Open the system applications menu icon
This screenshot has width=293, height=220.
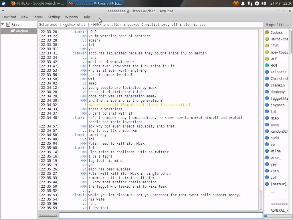[x=3, y=3]
